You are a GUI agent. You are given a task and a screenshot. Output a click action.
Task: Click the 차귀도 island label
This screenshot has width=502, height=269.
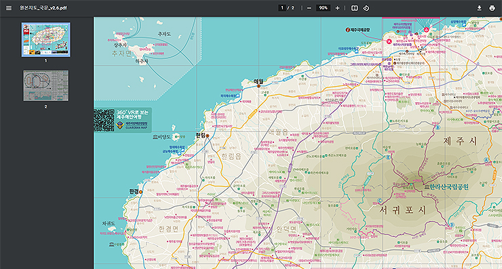coord(109,223)
